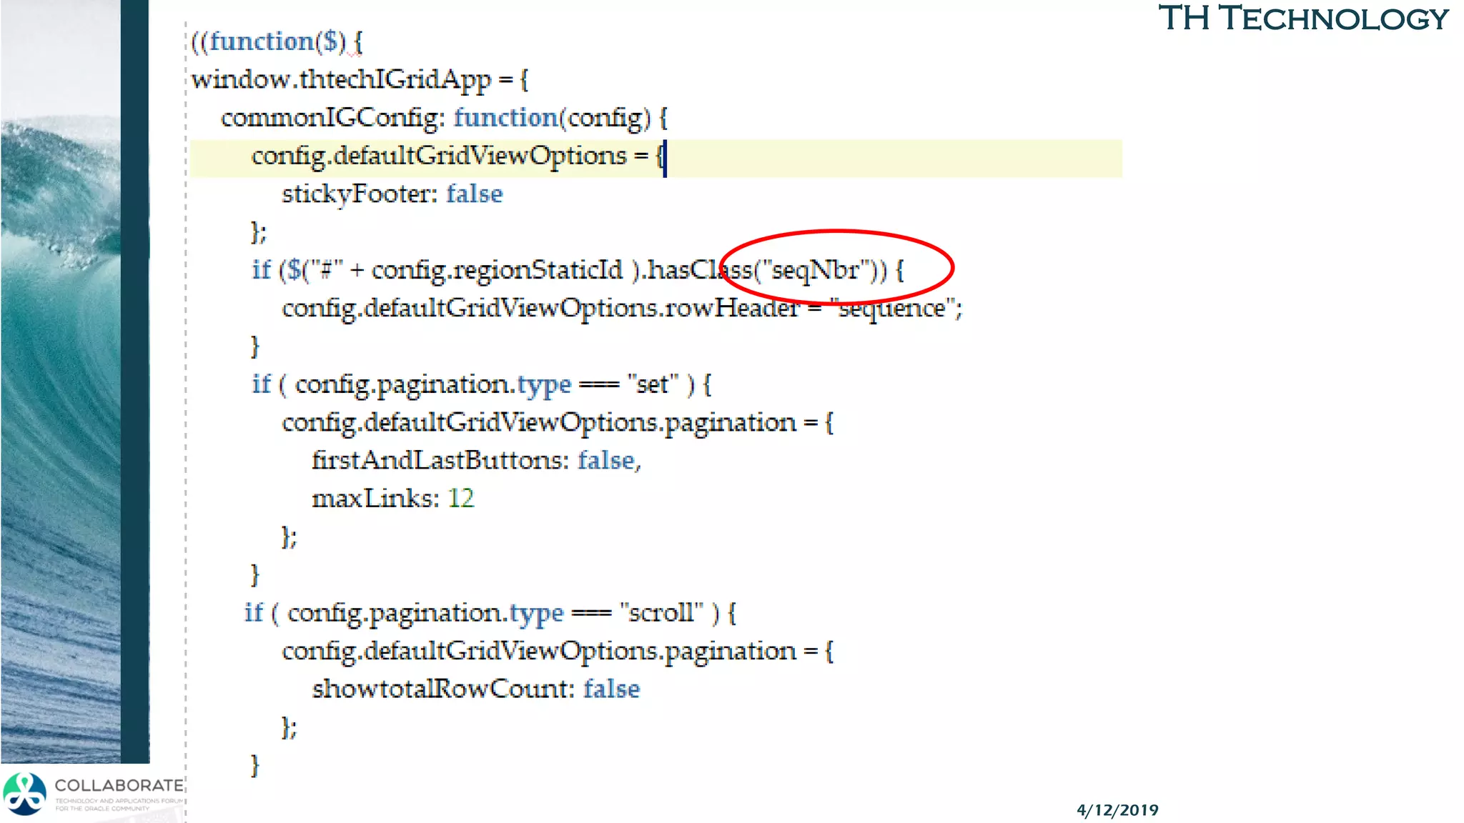The image size is (1464, 823).
Task: Click the pagination.type === "scroll" condition
Action: coord(490,613)
